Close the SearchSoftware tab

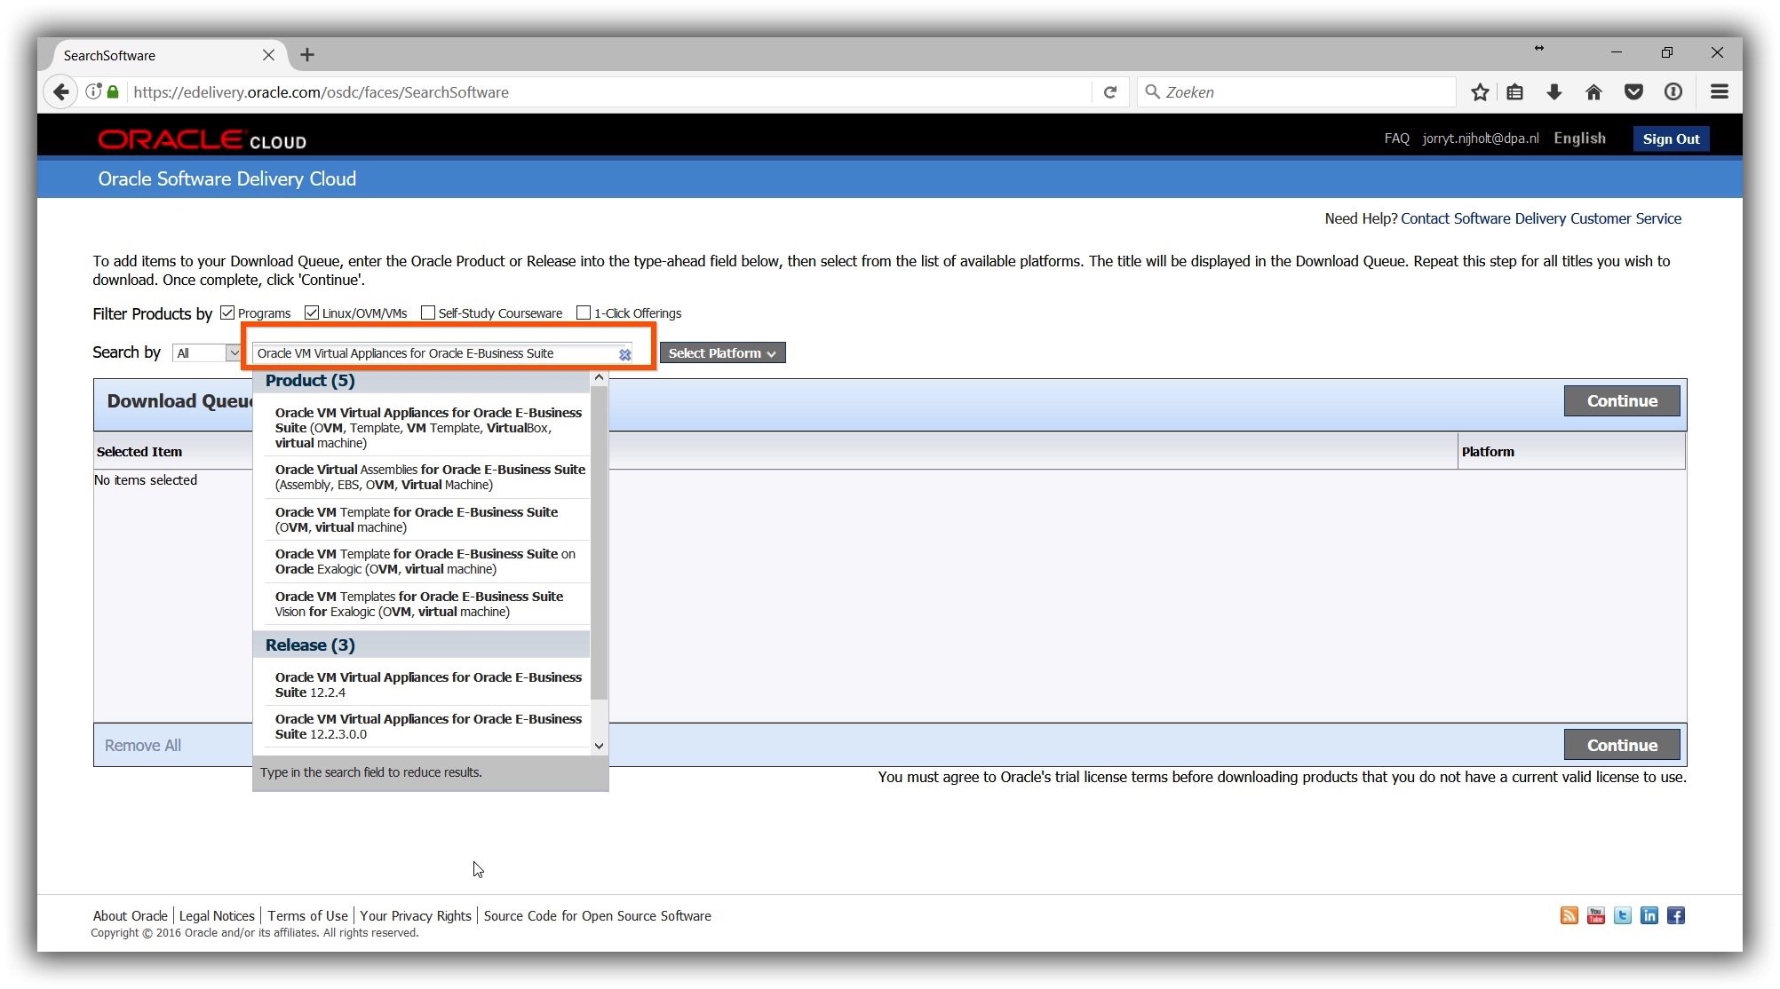pos(268,55)
